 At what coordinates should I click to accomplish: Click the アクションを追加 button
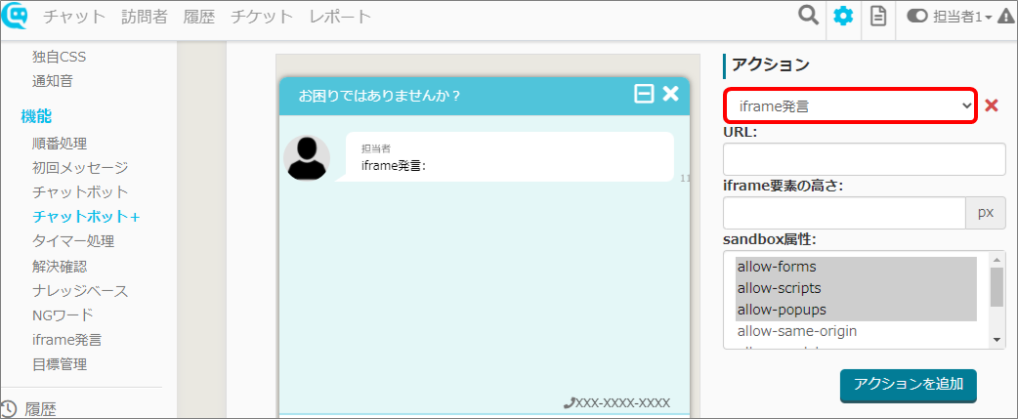[909, 385]
